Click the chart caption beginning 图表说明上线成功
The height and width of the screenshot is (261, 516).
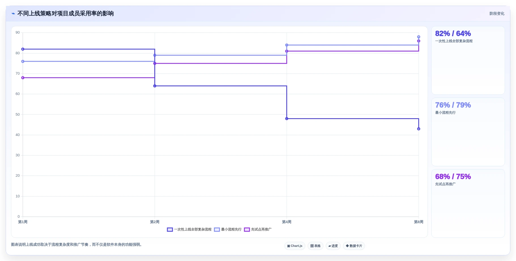tap(76, 245)
